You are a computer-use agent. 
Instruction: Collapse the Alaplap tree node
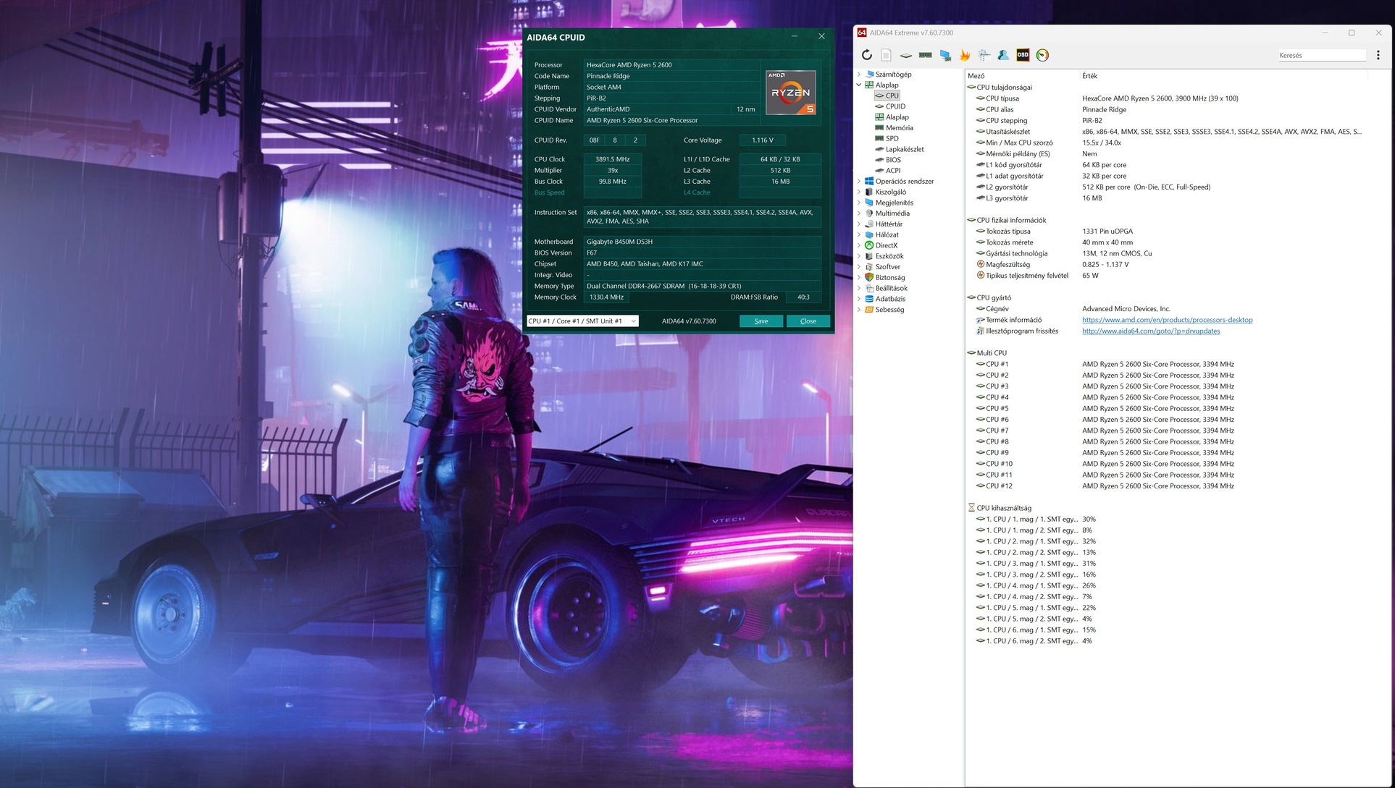[859, 85]
